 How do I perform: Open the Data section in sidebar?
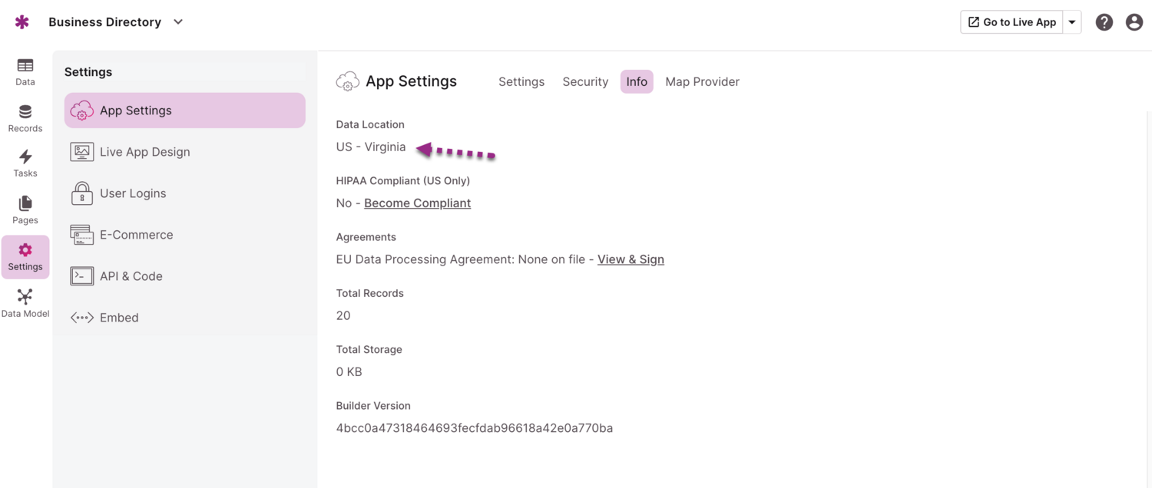pyautogui.click(x=25, y=72)
